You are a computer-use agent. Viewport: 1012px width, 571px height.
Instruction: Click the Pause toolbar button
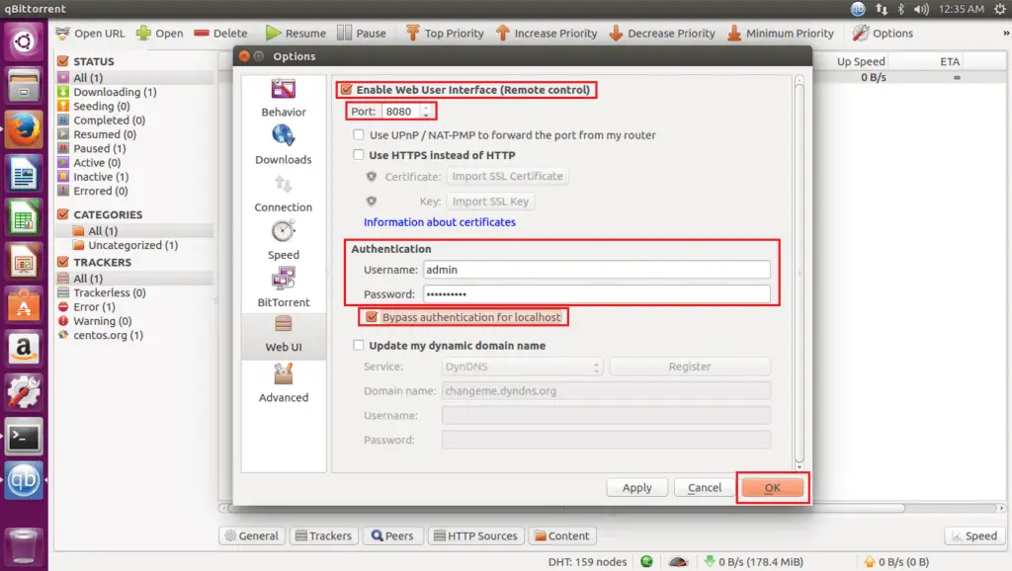(x=362, y=33)
